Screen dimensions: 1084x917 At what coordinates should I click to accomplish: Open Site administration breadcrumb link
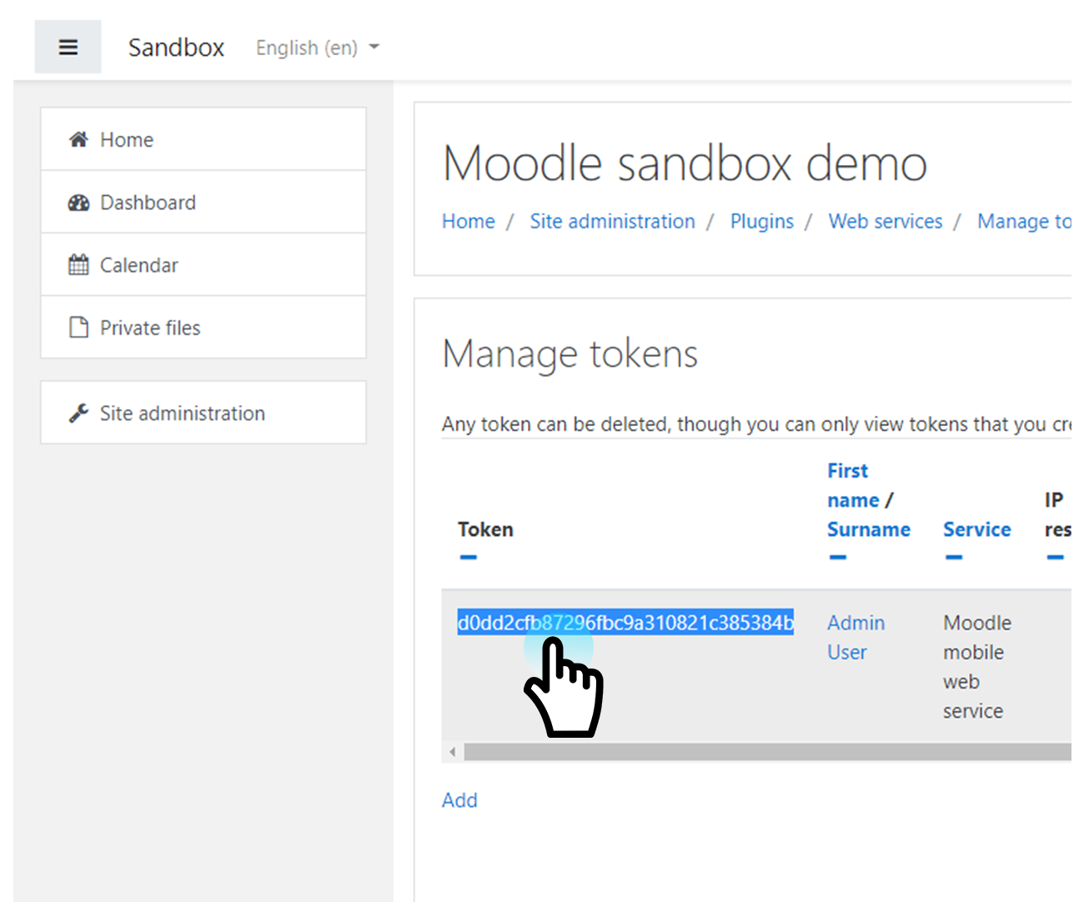tap(612, 221)
